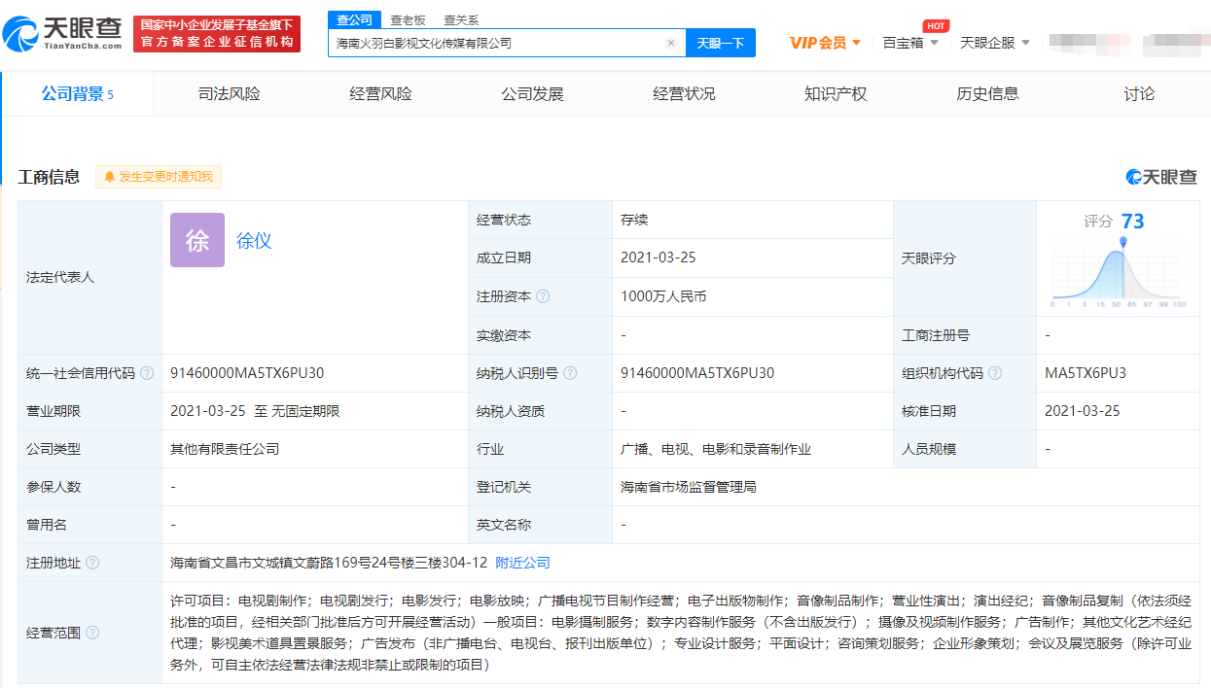1211x688 pixels.
Task: Click help icon beside 纳税人识别号
Action: point(570,373)
